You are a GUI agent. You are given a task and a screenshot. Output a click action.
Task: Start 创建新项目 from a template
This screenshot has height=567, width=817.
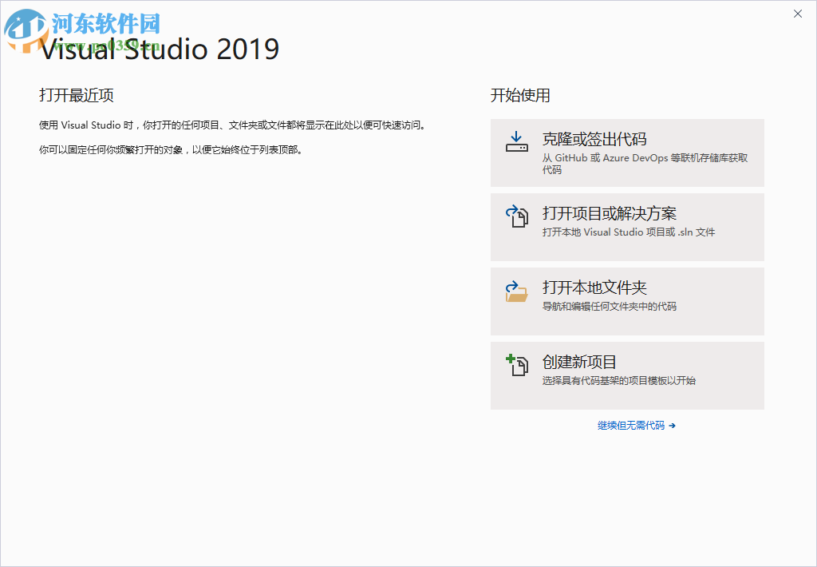627,375
